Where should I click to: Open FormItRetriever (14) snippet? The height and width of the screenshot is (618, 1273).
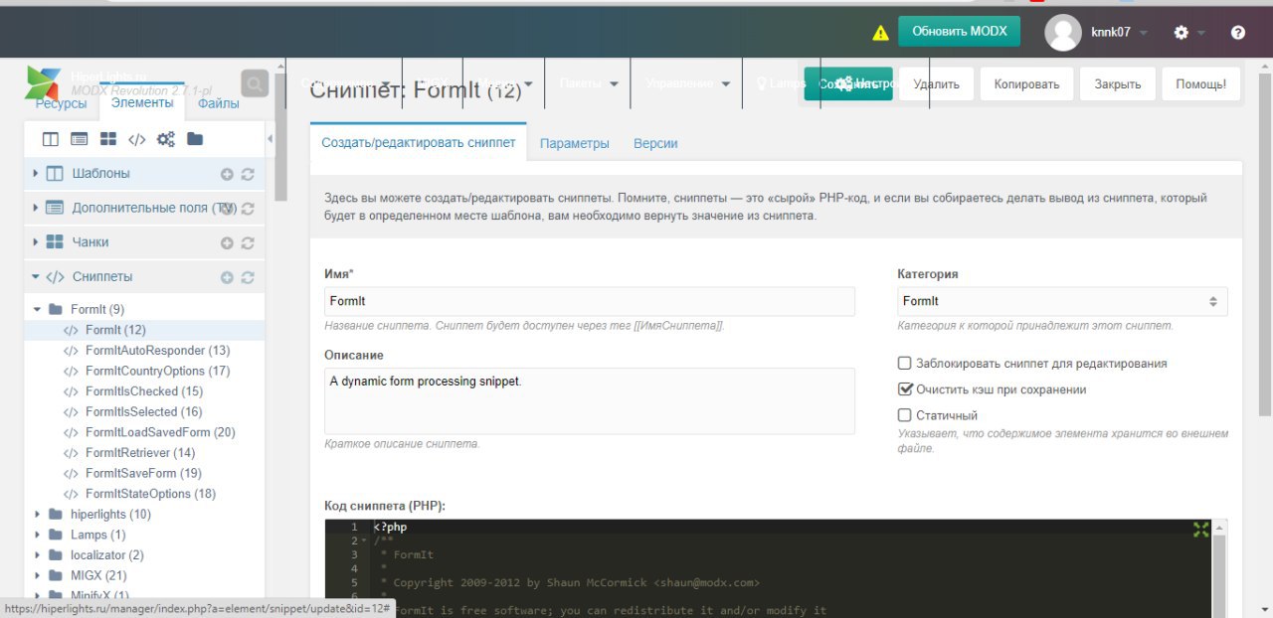pyautogui.click(x=140, y=453)
